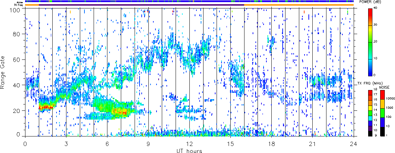This screenshot has width=395, height=153.
Task: Select the x-axis tick label "24"
Action: click(x=354, y=144)
